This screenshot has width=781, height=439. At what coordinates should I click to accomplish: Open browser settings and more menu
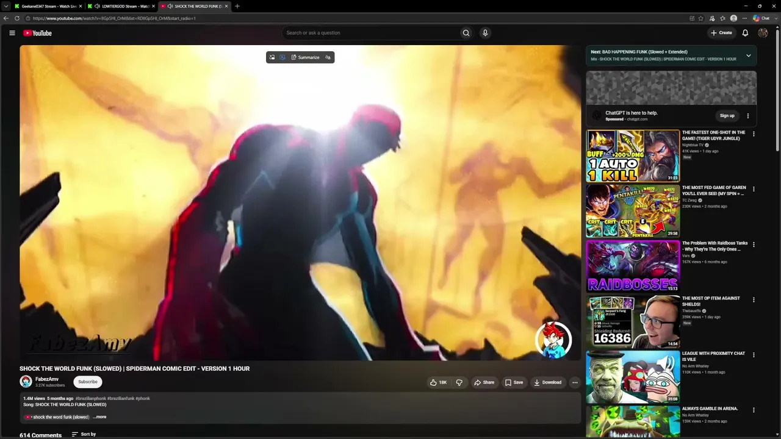click(744, 18)
